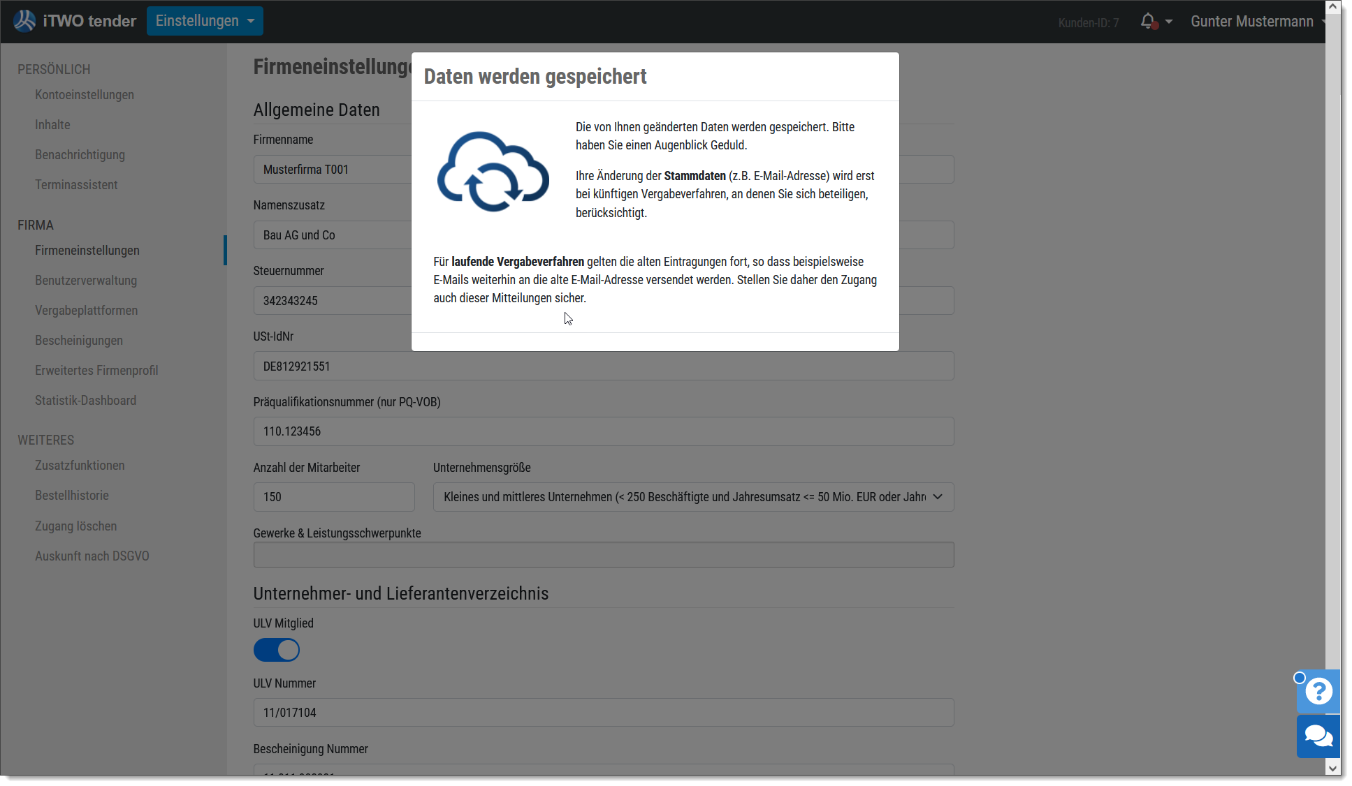Click the Firmenname input field
Image resolution: width=1352 pixels, height=786 pixels.
[x=333, y=170]
